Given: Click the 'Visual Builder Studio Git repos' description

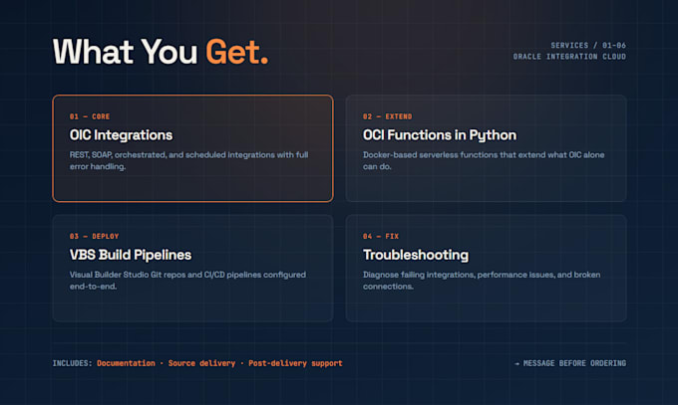Looking at the screenshot, I should (187, 281).
